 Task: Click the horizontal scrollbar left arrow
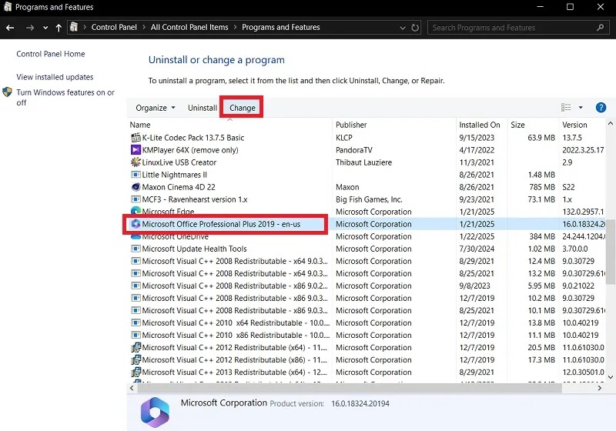132,388
